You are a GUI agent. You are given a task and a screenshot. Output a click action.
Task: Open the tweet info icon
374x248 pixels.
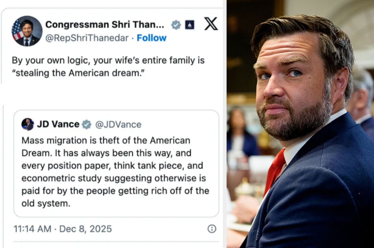click(212, 229)
